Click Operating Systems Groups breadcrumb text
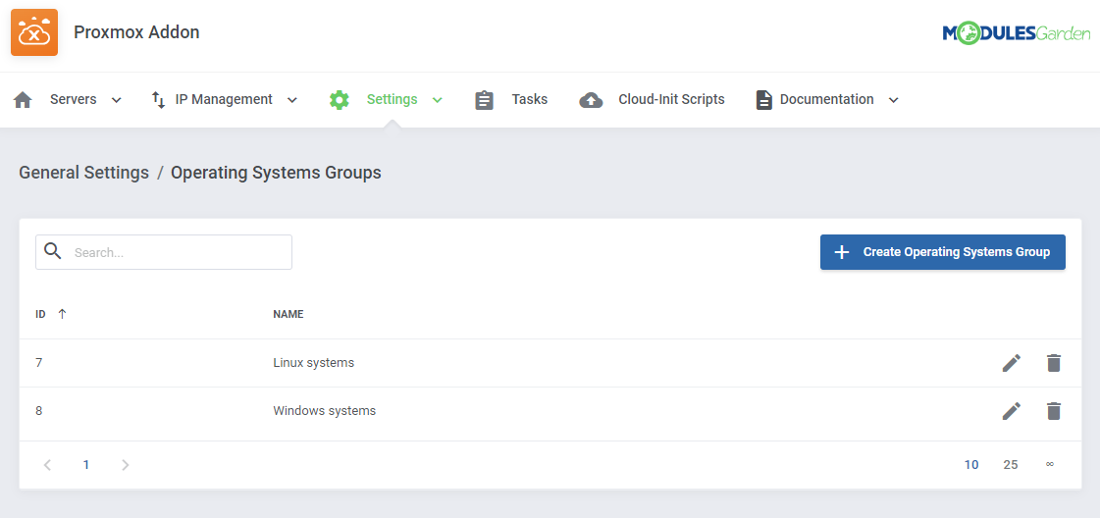The width and height of the screenshot is (1100, 518). pyautogui.click(x=277, y=173)
